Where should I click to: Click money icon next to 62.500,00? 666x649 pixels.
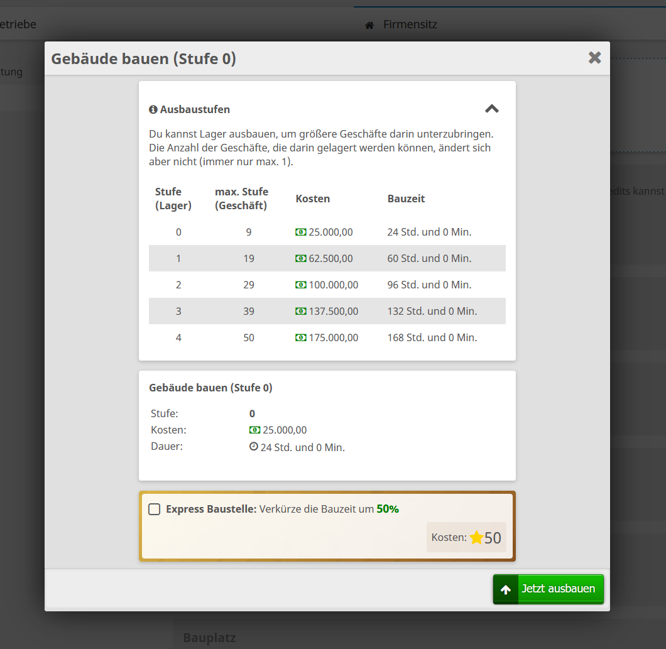(x=301, y=258)
